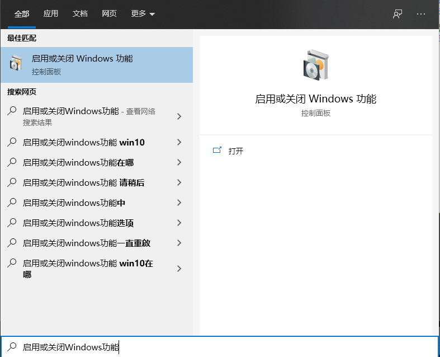440x357 pixels.
Task: Click search icon beside 'win10' suggestion
Action: coord(12,142)
